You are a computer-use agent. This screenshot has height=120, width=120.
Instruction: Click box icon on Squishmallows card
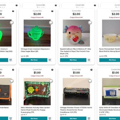tap(91, 11)
